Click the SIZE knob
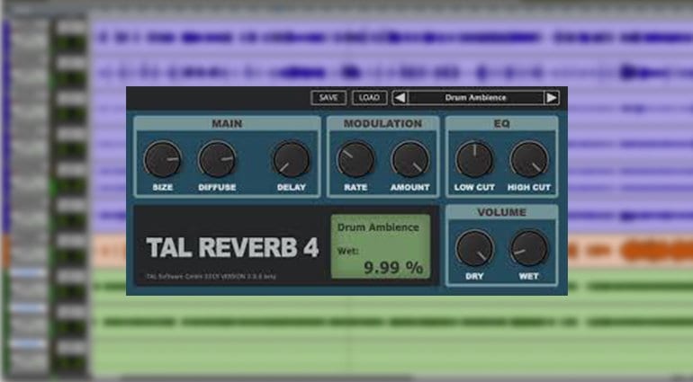The height and width of the screenshot is (382, 693). (x=162, y=159)
